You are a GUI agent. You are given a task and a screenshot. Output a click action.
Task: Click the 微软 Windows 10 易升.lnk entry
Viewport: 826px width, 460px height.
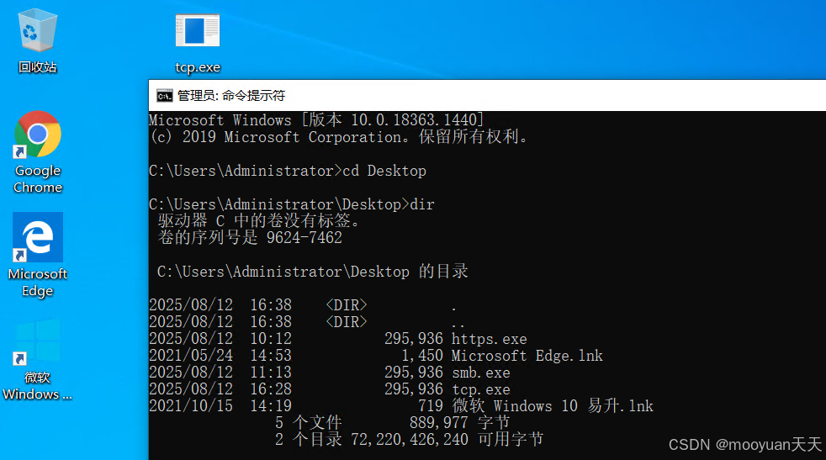click(x=552, y=405)
